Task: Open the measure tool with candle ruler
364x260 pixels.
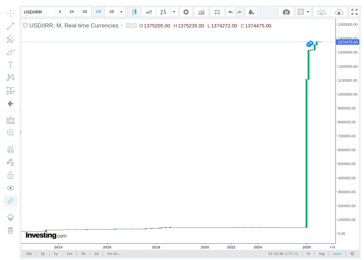Action: (11, 120)
